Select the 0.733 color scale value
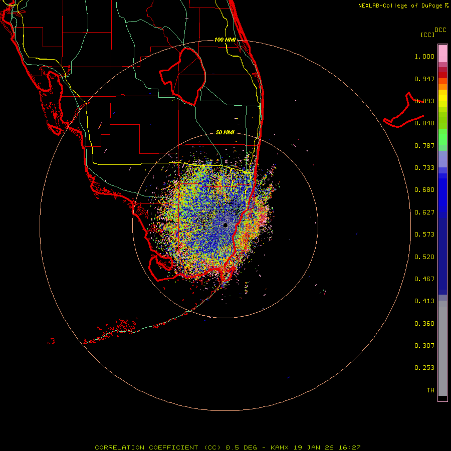Image resolution: width=451 pixels, height=451 pixels. [x=424, y=168]
